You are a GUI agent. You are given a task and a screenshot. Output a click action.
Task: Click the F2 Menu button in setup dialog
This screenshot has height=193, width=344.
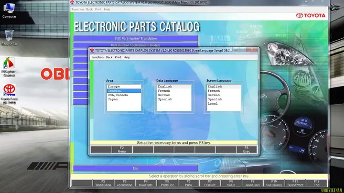(x=122, y=150)
